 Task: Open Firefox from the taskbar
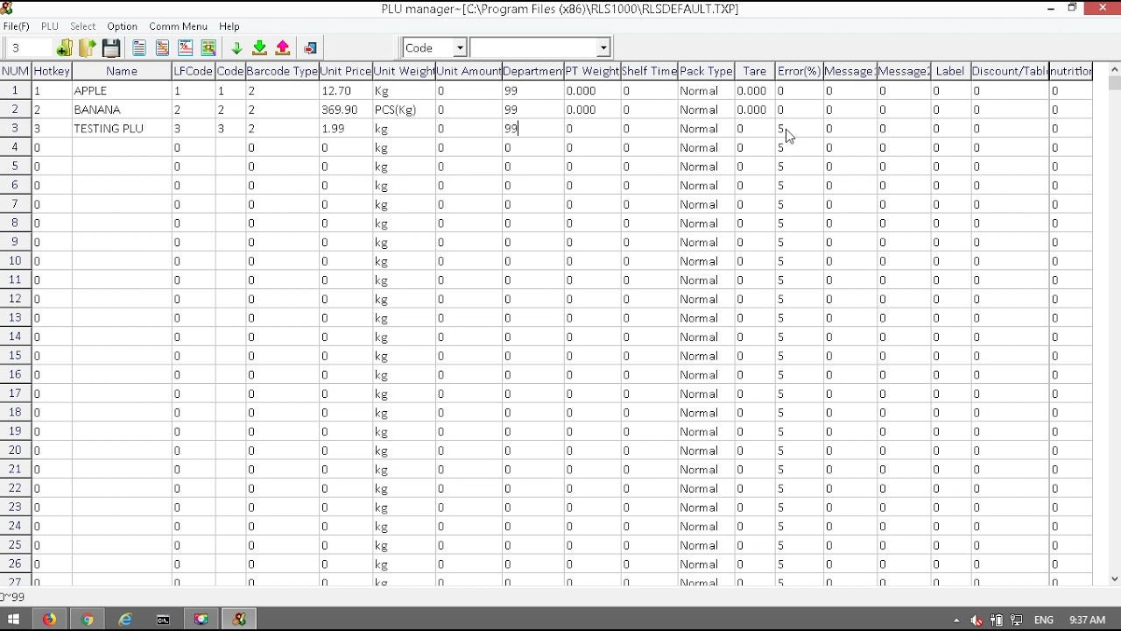click(x=49, y=620)
